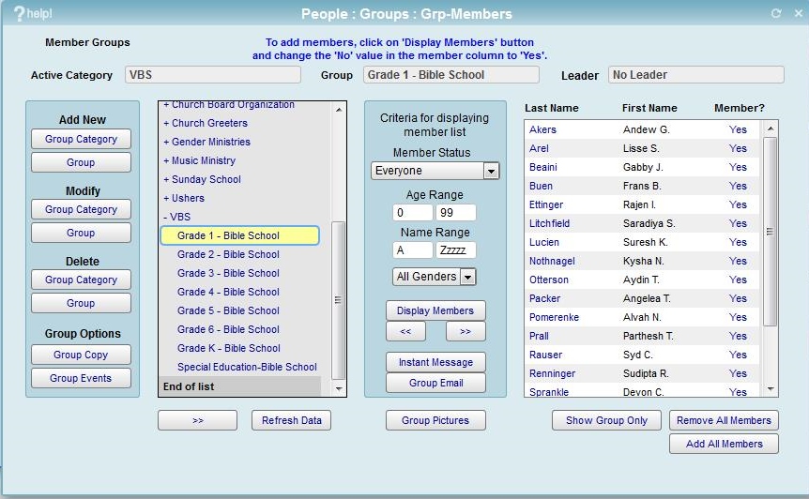Toggle Ettinger member value Yes
809x499 pixels.
coord(738,204)
